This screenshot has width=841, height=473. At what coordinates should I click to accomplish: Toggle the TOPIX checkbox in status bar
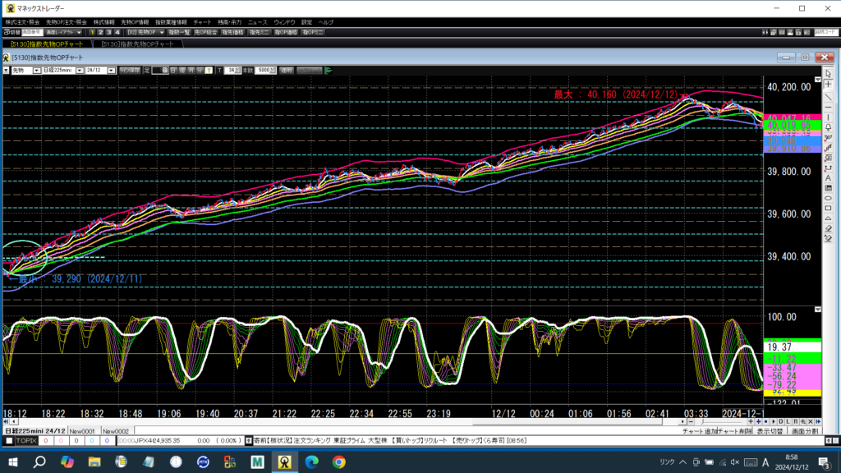pyautogui.click(x=9, y=441)
